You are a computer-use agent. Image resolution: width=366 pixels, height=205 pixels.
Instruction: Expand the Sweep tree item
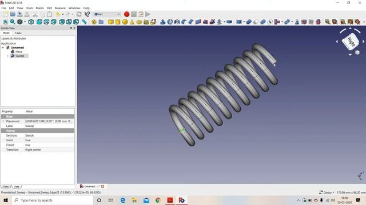coord(7,56)
